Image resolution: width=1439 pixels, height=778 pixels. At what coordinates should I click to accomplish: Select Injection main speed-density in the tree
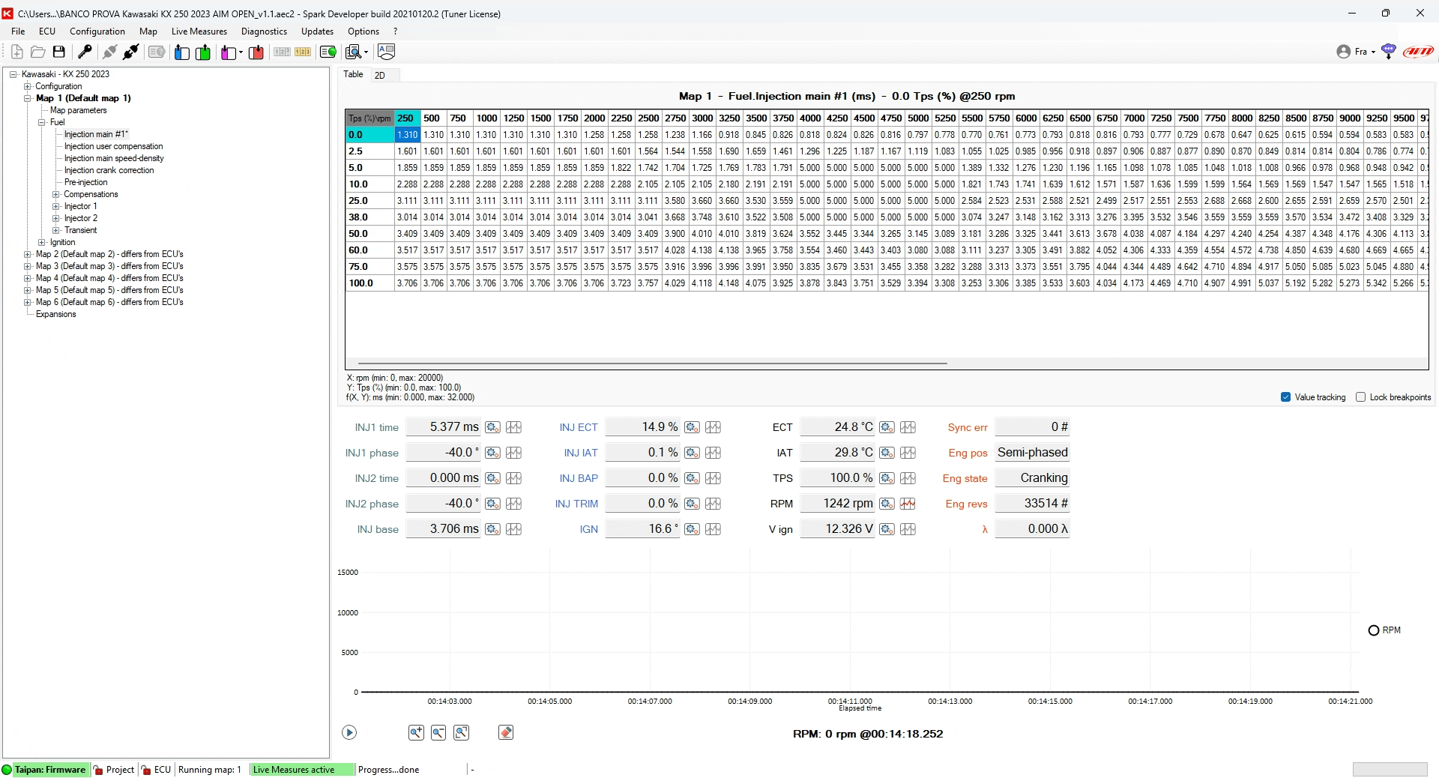coord(114,158)
